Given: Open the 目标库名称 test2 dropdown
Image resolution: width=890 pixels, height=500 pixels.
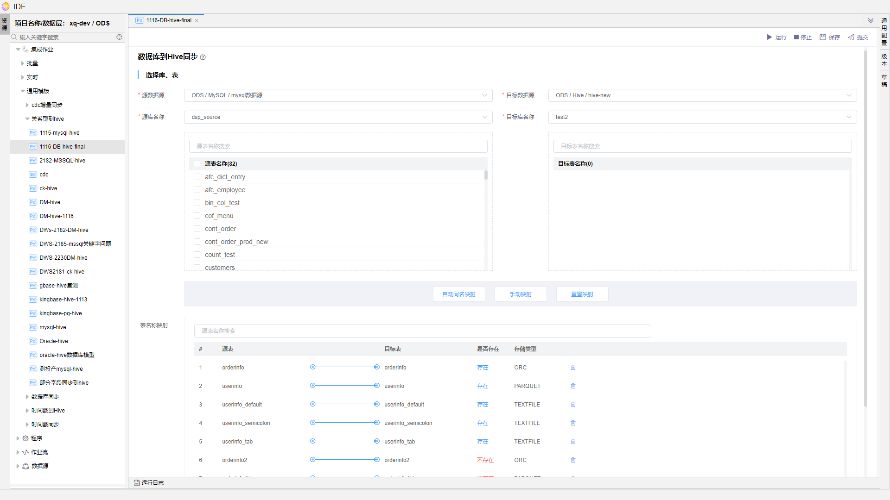Looking at the screenshot, I should pos(702,117).
